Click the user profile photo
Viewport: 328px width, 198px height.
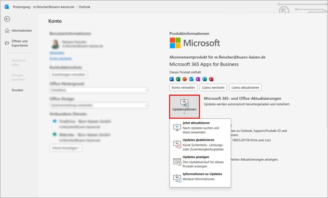tap(55, 44)
